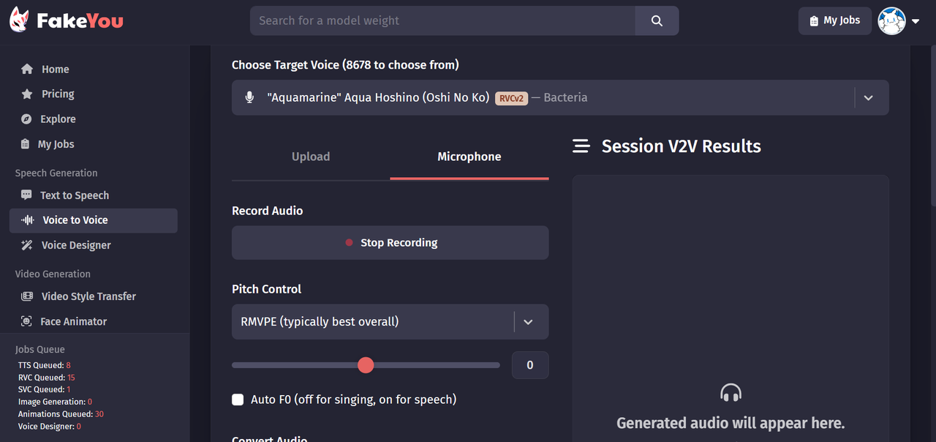Click the model weight search field
The width and height of the screenshot is (936, 442).
click(x=442, y=21)
